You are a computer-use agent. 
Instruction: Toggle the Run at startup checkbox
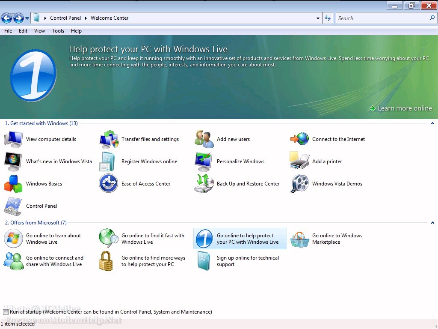[6, 312]
